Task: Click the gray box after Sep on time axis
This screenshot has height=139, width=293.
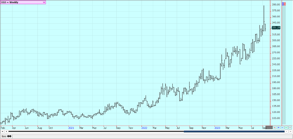Action: (269, 127)
